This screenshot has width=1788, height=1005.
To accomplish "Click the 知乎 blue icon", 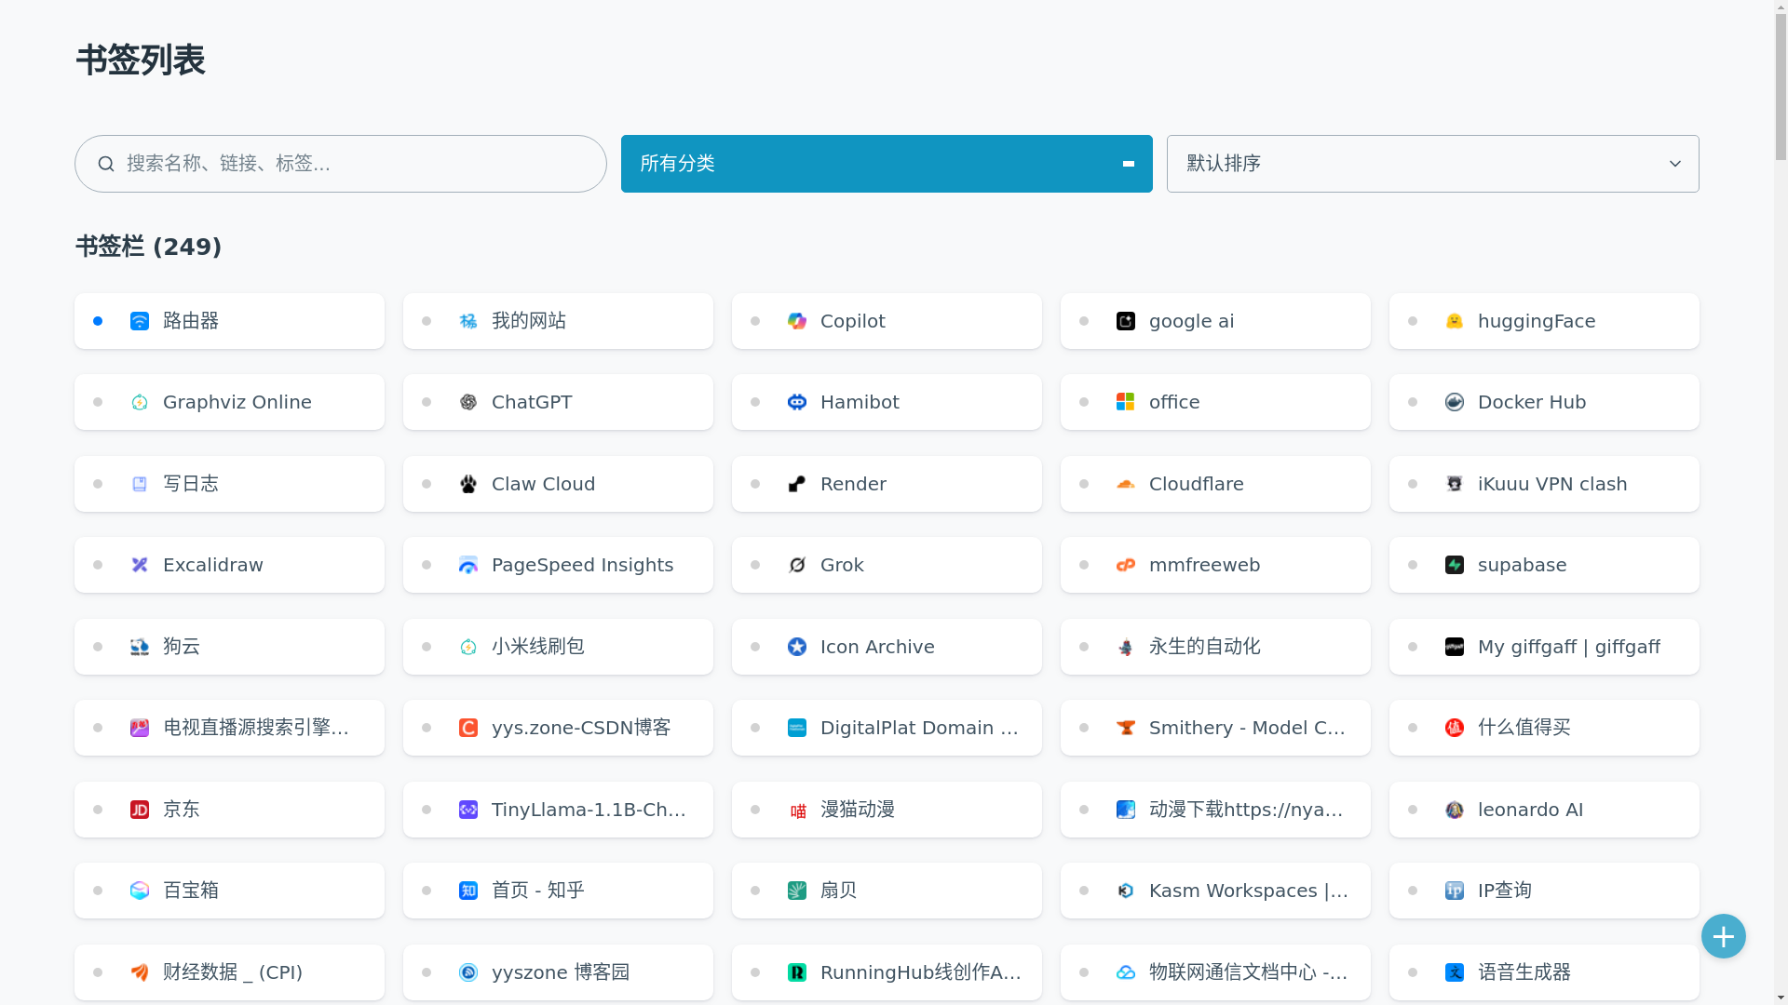I will pyautogui.click(x=468, y=891).
